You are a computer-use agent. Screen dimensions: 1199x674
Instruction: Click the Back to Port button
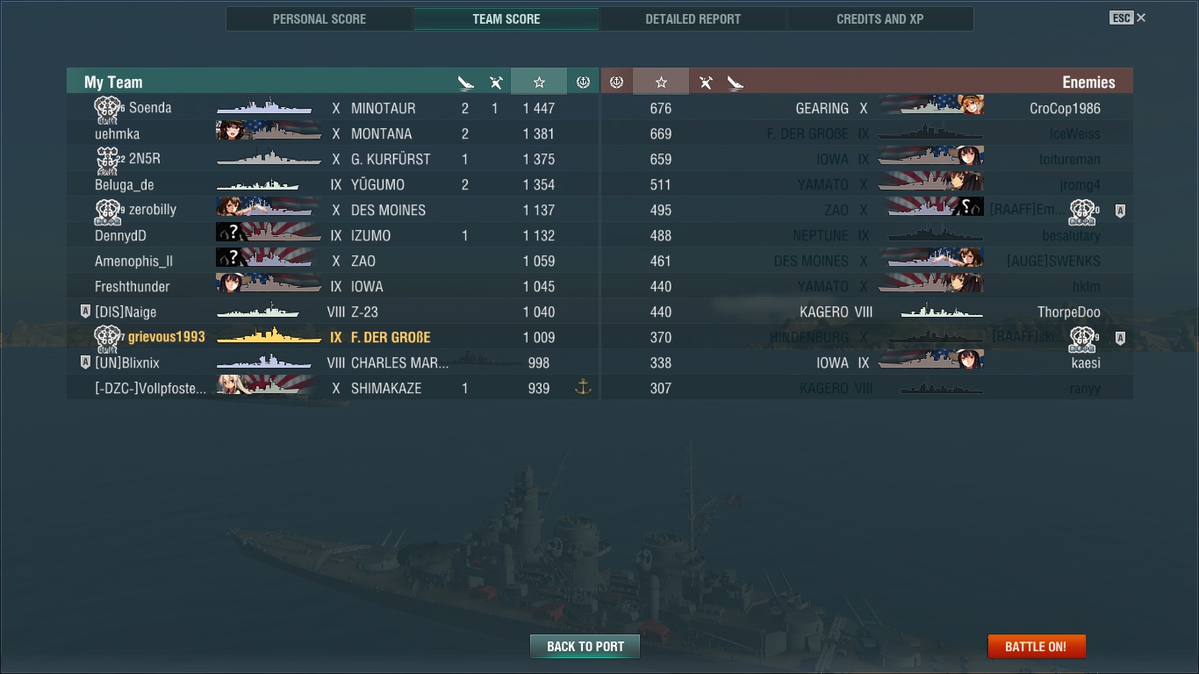(x=585, y=647)
